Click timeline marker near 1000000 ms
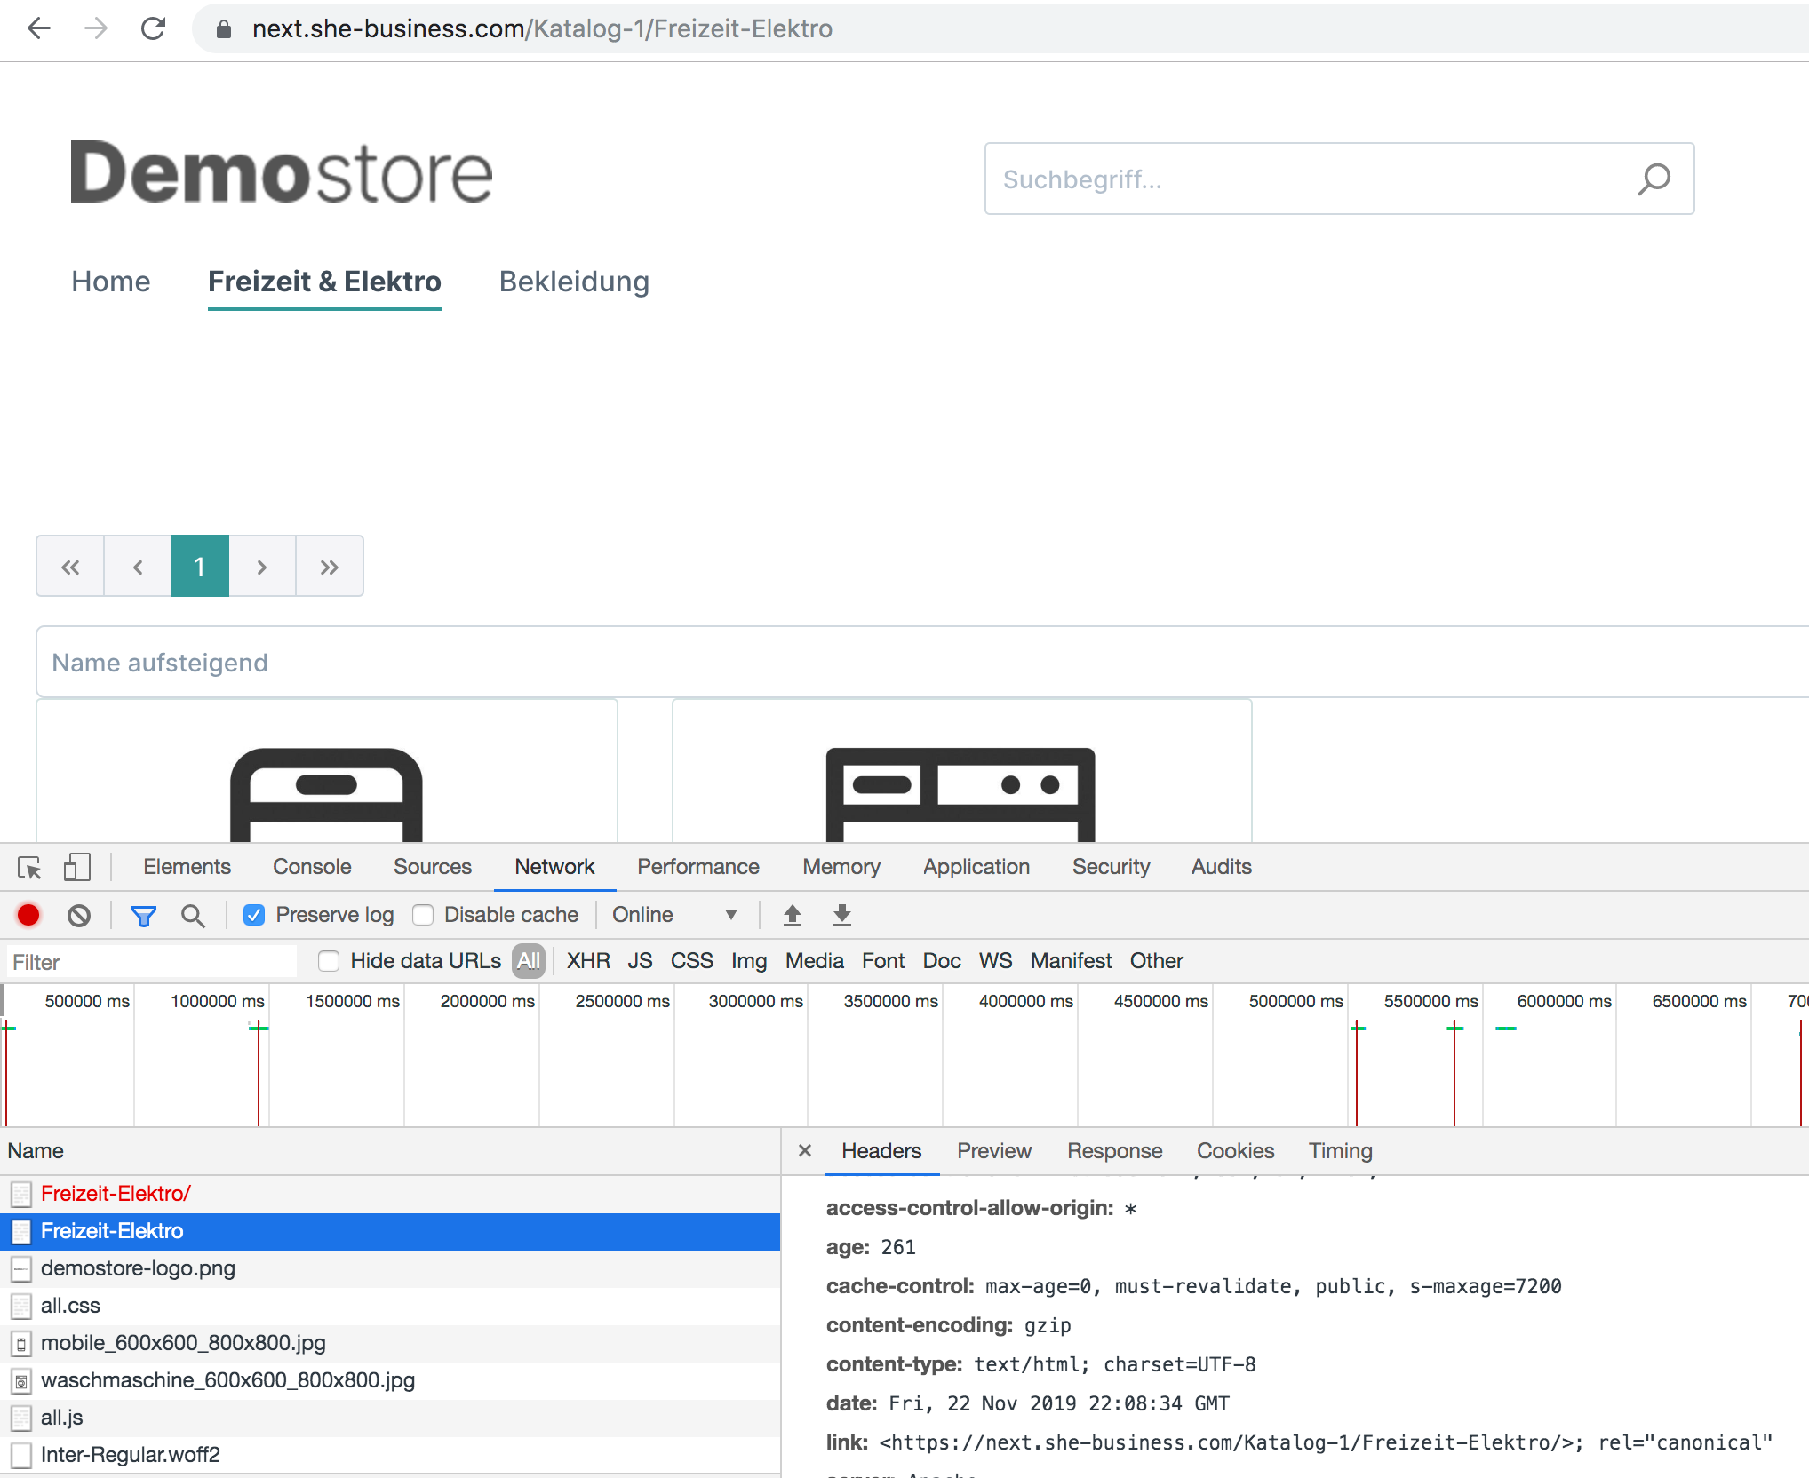 [x=259, y=1073]
